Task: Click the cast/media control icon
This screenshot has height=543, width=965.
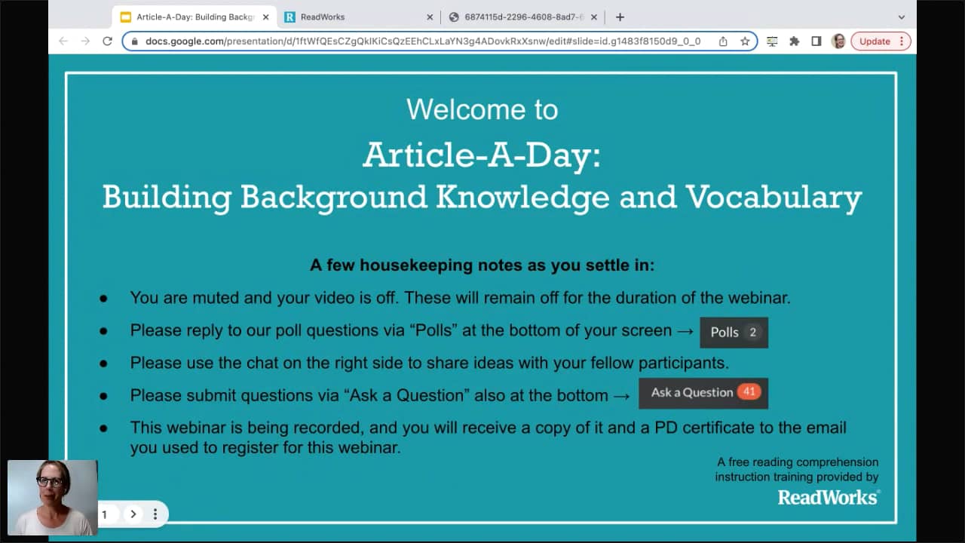Action: [x=772, y=41]
